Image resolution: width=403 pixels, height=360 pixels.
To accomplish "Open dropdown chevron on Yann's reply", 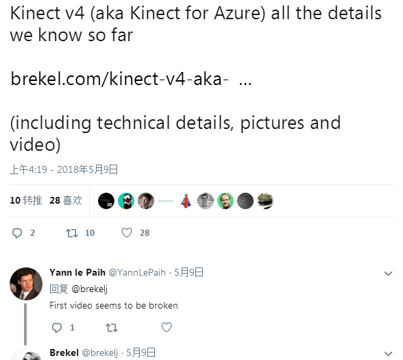I will pos(388,274).
